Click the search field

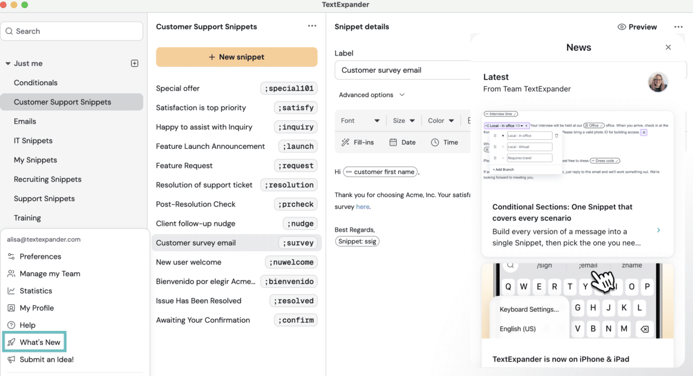pos(72,31)
